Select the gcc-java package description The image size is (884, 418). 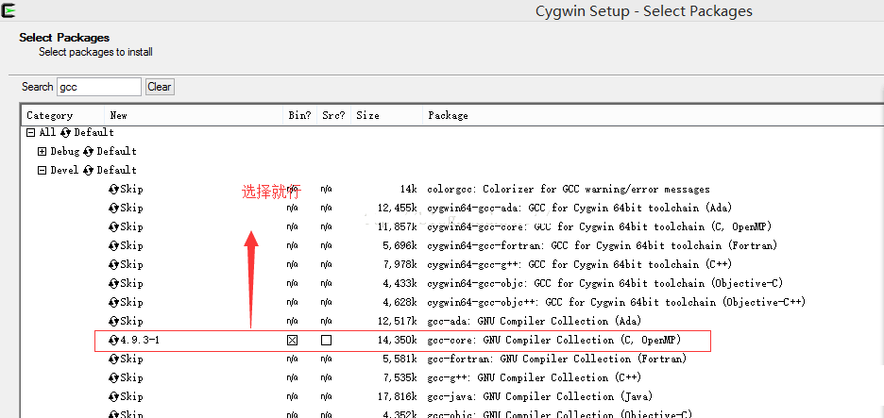click(x=540, y=396)
